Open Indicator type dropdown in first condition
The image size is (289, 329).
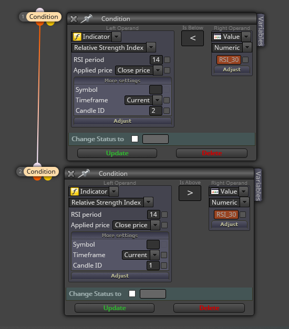click(x=117, y=37)
